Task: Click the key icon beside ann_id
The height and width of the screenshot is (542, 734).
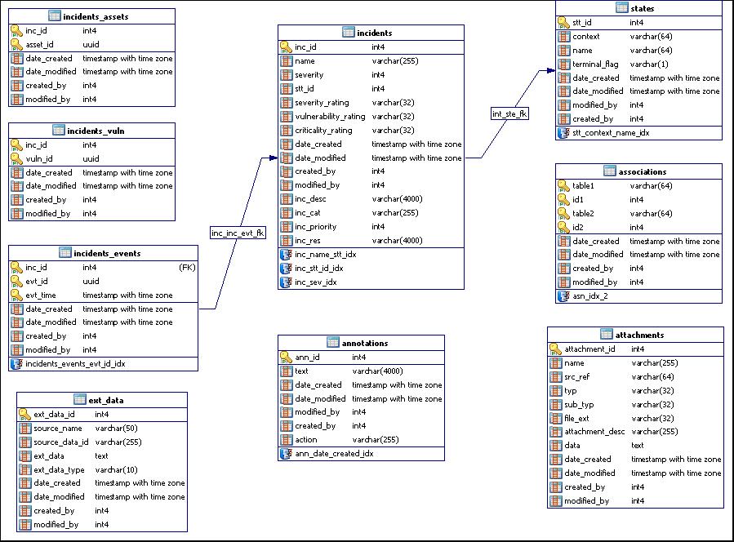Action: pyautogui.click(x=287, y=357)
